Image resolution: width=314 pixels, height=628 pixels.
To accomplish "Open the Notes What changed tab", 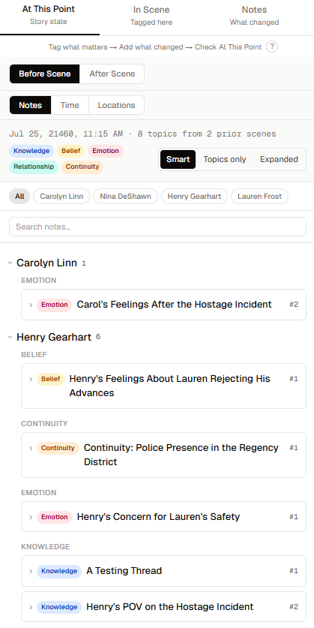I will tap(254, 15).
